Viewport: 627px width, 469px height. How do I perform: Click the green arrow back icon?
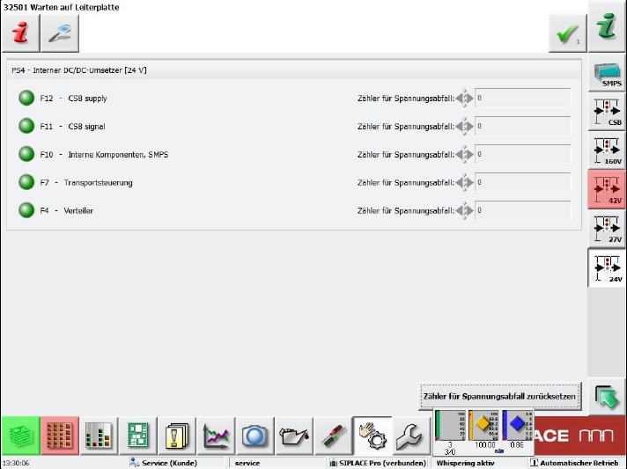607,397
